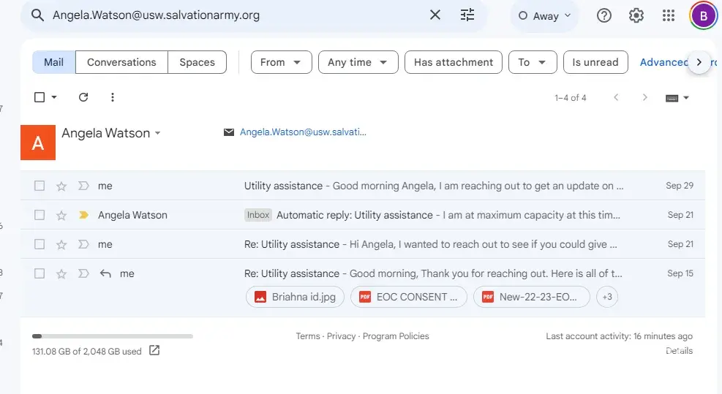Select the Sep 15 email checkbox

(40, 273)
